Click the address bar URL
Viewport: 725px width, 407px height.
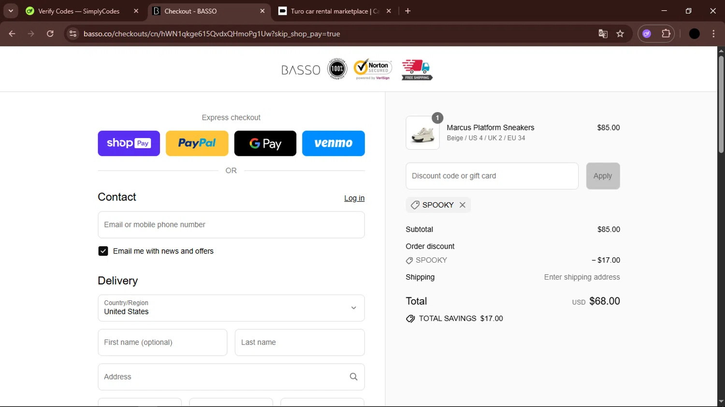click(x=212, y=34)
